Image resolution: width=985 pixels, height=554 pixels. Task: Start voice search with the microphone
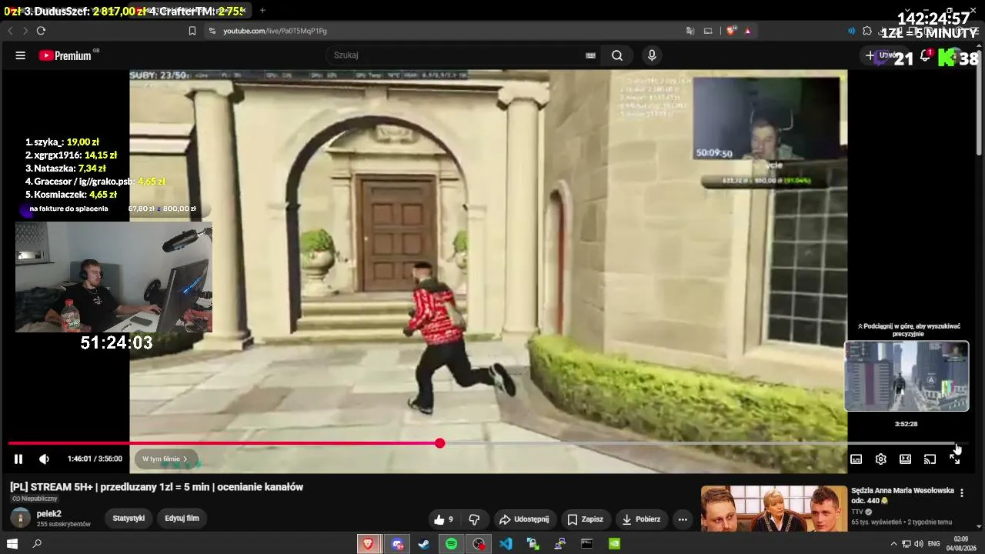click(x=652, y=55)
